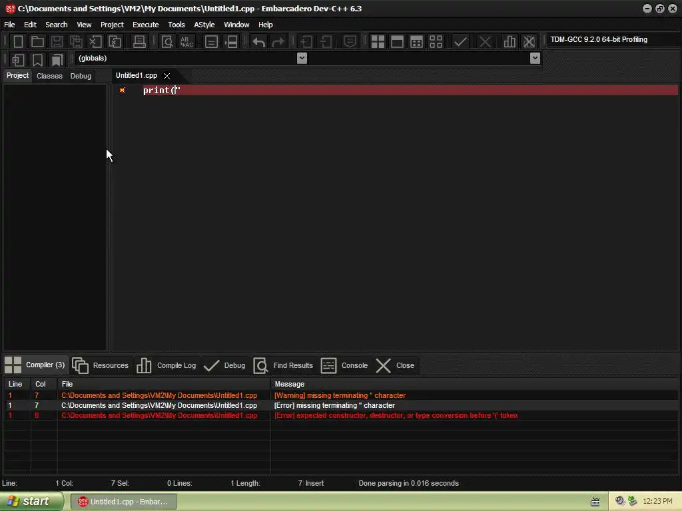Open a file with the folder icon
682x511 pixels.
click(37, 42)
